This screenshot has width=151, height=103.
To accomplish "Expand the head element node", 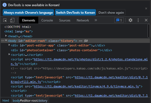I will tap(6, 36).
